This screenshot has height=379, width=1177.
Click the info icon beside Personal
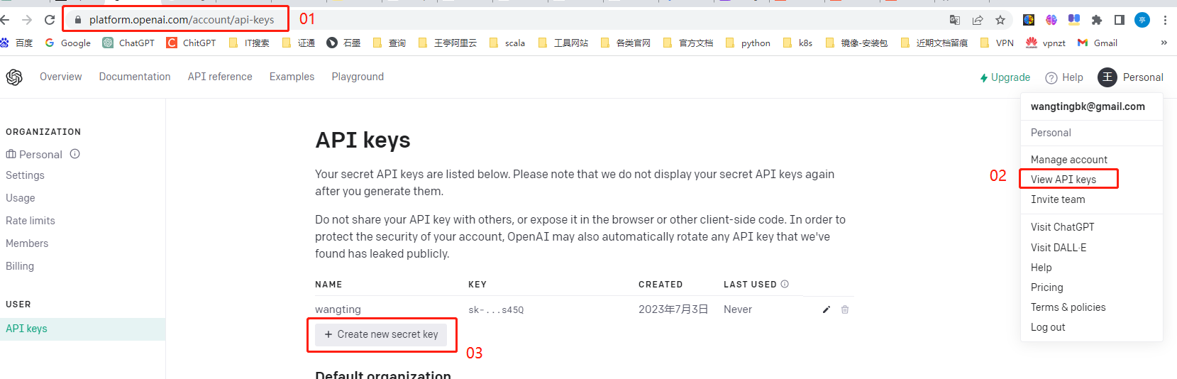point(75,153)
